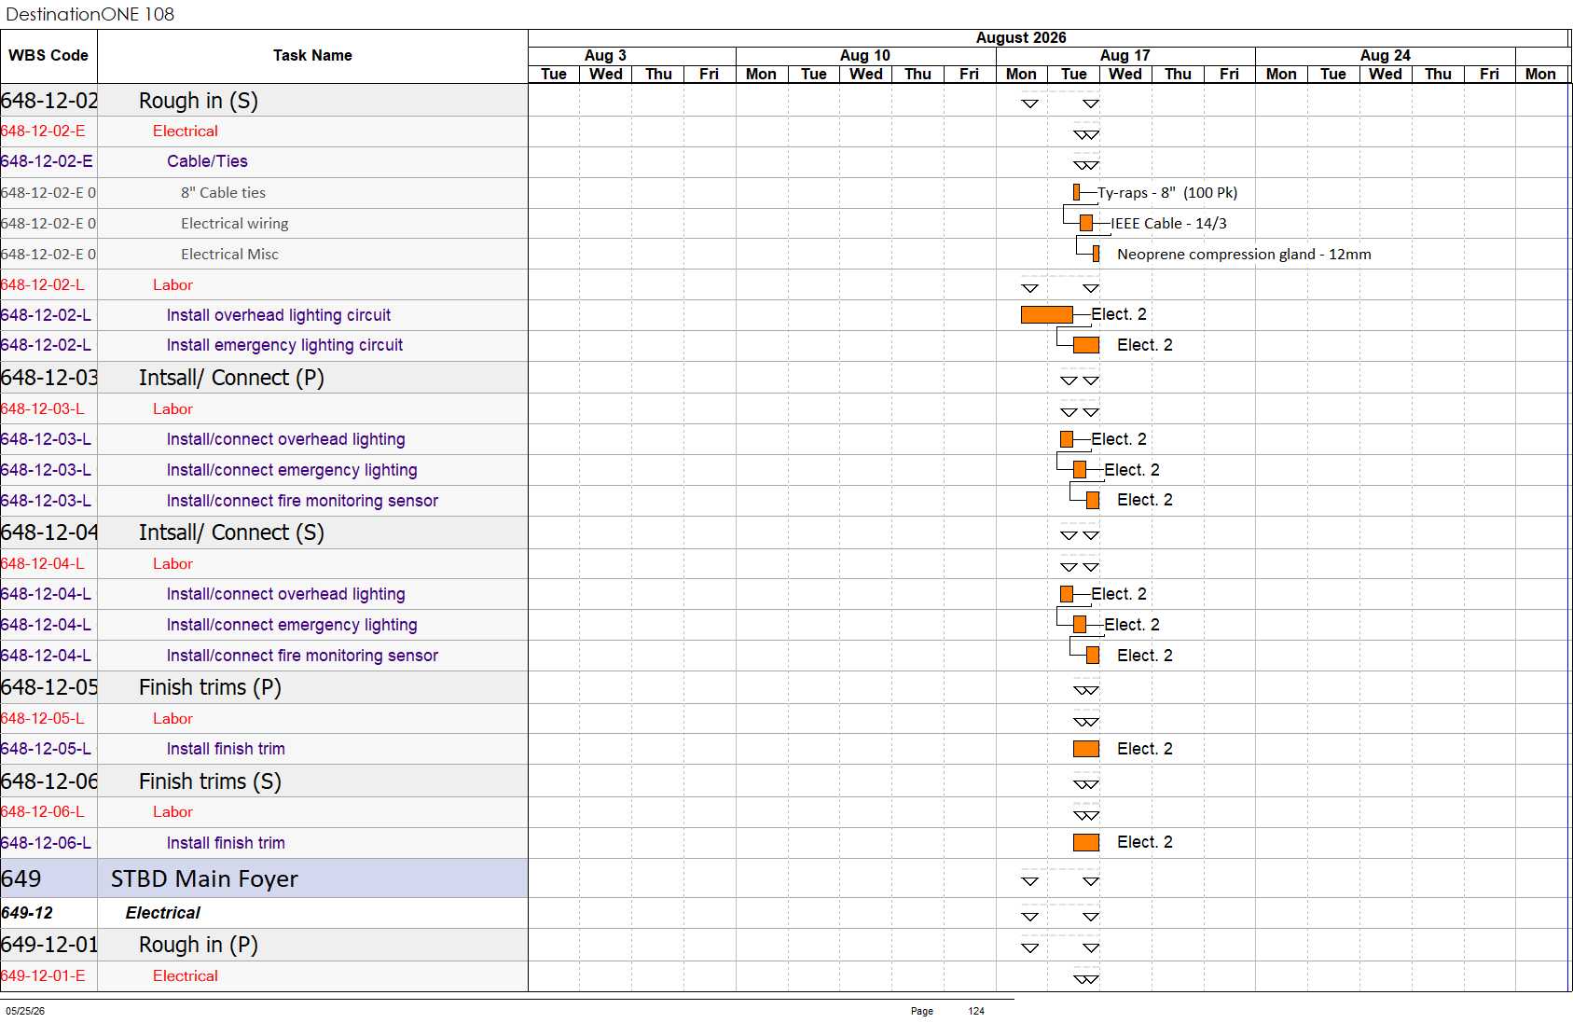Select the Rough in (S) summary task

point(199,101)
